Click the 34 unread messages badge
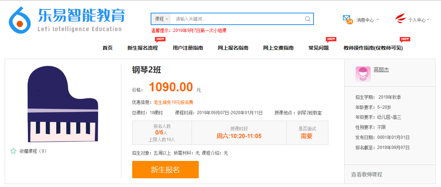 pyautogui.click(x=349, y=22)
